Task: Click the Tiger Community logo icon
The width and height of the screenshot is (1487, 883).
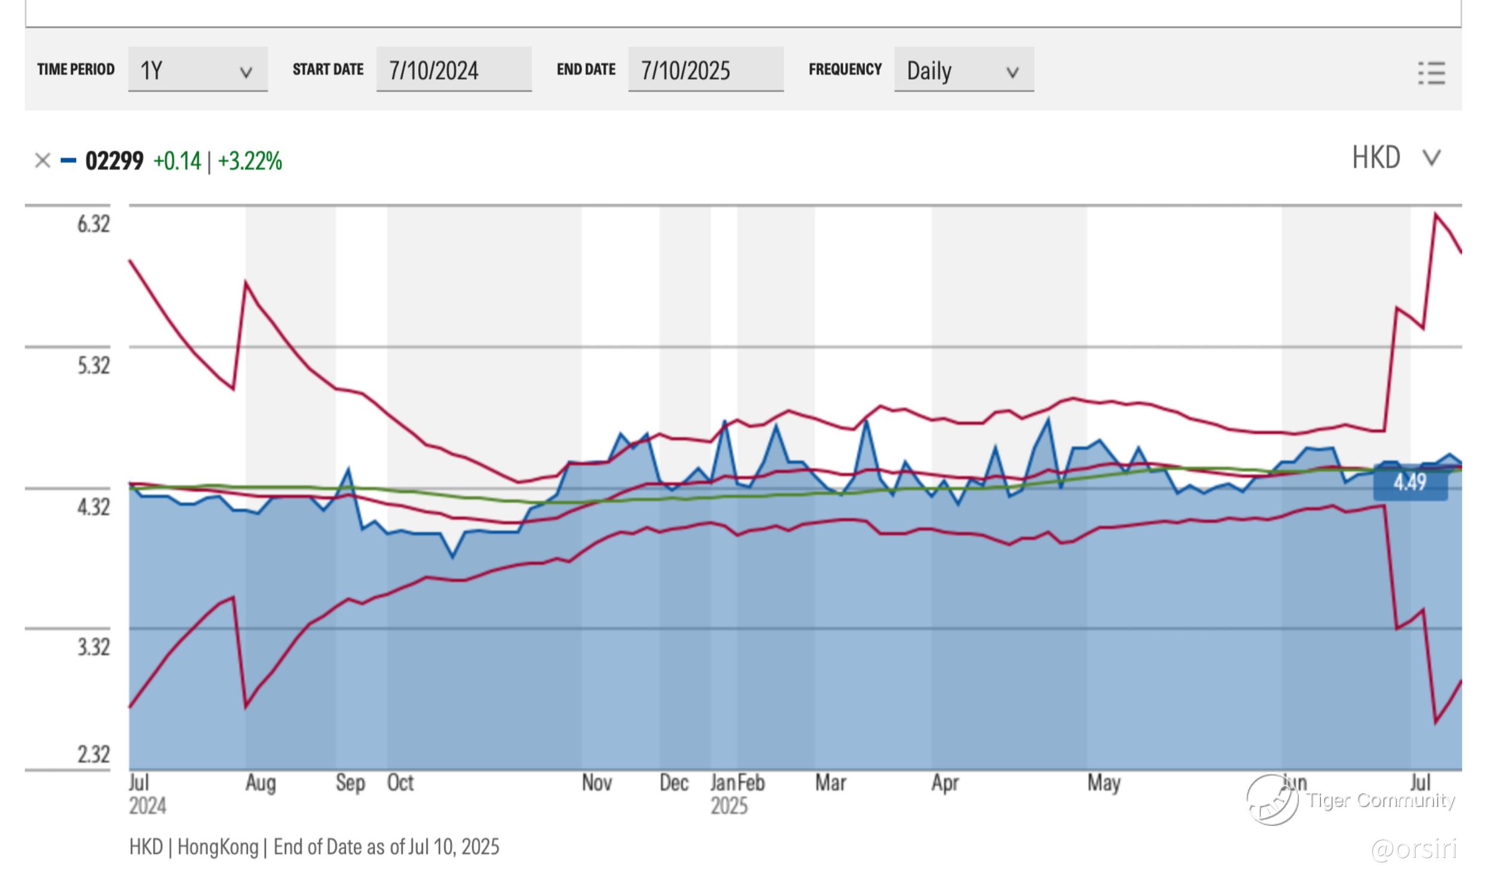Action: pyautogui.click(x=1272, y=800)
